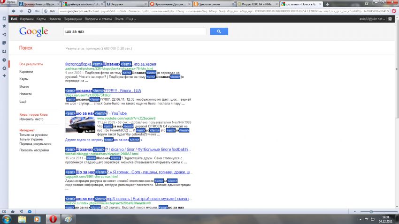399x224 pixels.
Task: Open Google settings gear icon
Action: [390, 19]
